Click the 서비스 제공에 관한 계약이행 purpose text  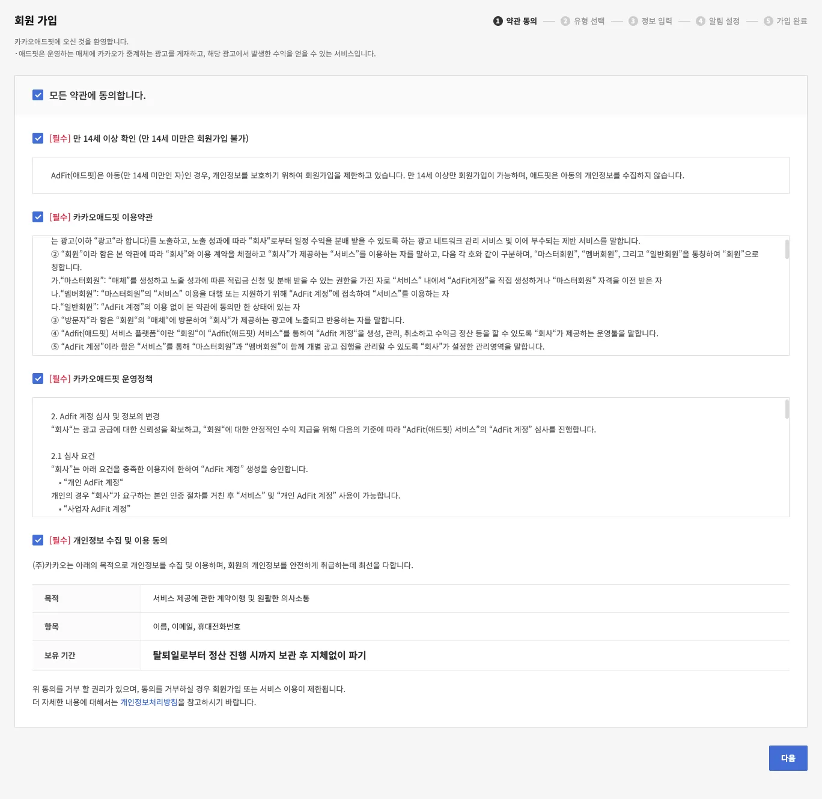coord(231,598)
